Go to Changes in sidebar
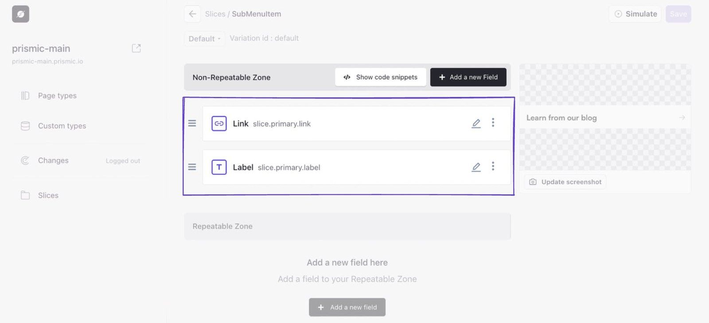This screenshot has height=323, width=709. [x=53, y=160]
